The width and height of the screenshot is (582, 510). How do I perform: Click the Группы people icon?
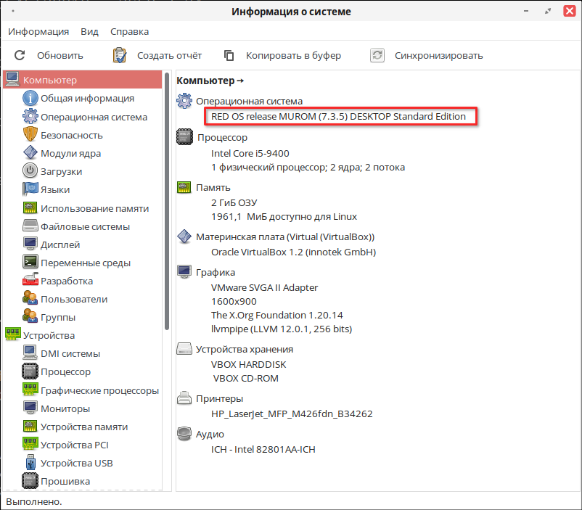(x=30, y=316)
